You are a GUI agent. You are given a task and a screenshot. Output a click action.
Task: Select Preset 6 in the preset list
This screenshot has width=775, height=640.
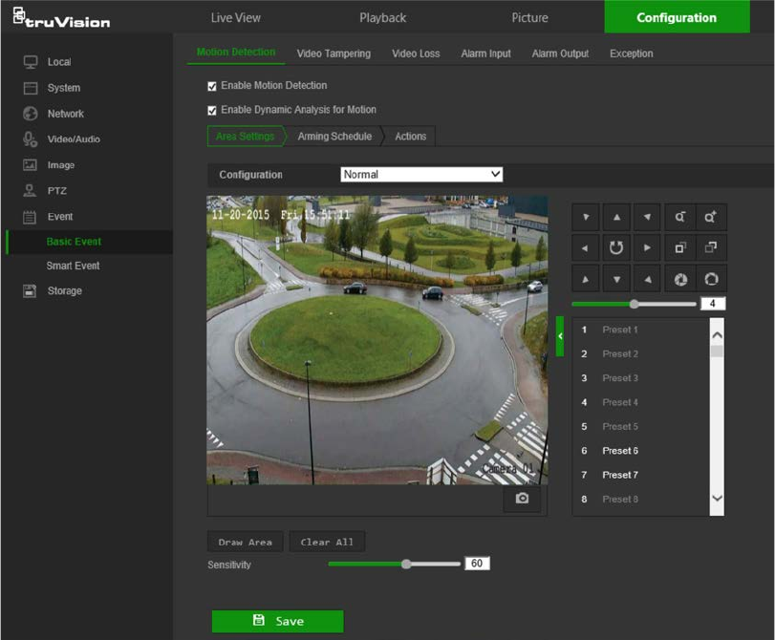click(x=619, y=451)
